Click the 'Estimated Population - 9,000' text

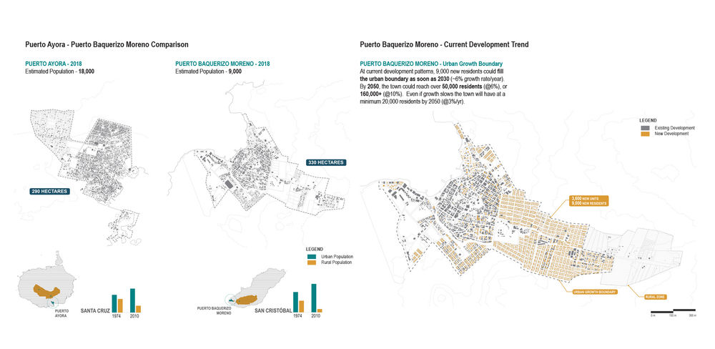(208, 72)
